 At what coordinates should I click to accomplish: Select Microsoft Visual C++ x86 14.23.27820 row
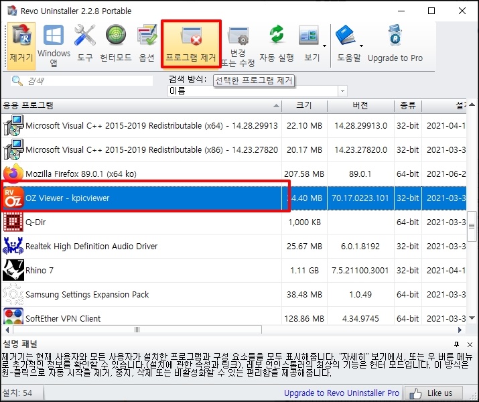coord(234,149)
